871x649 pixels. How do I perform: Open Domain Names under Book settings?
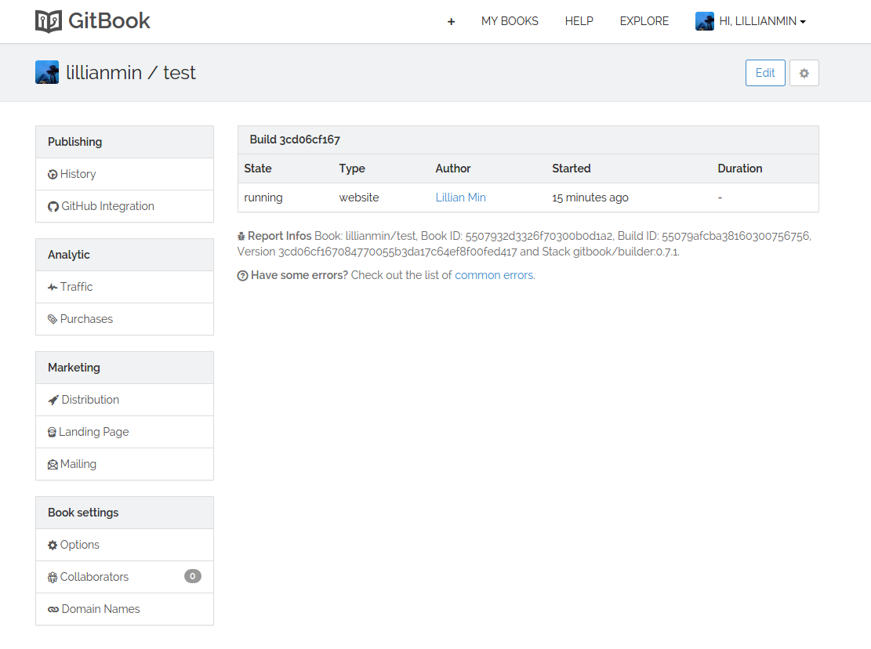pyautogui.click(x=125, y=609)
